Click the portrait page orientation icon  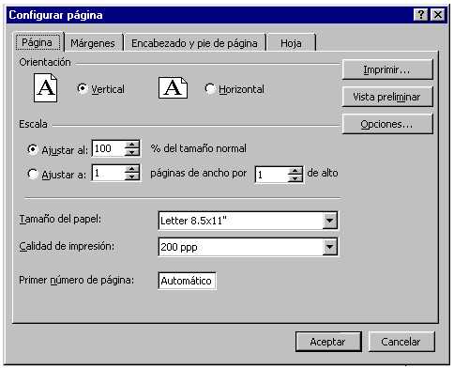click(46, 88)
